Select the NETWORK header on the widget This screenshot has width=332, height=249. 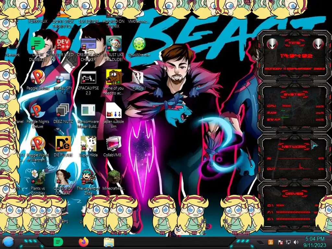click(294, 147)
